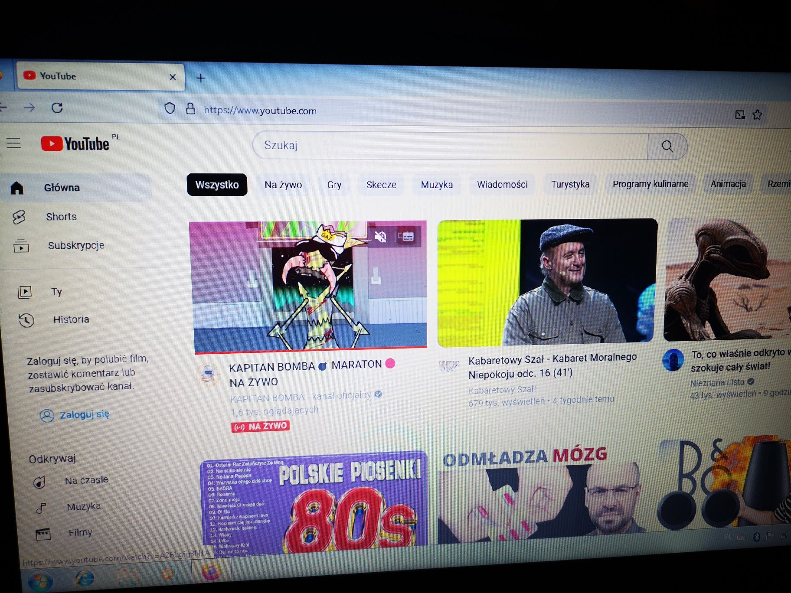Screen dimensions: 791x593
Task: Click the Szukaj search field
Action: click(x=450, y=146)
